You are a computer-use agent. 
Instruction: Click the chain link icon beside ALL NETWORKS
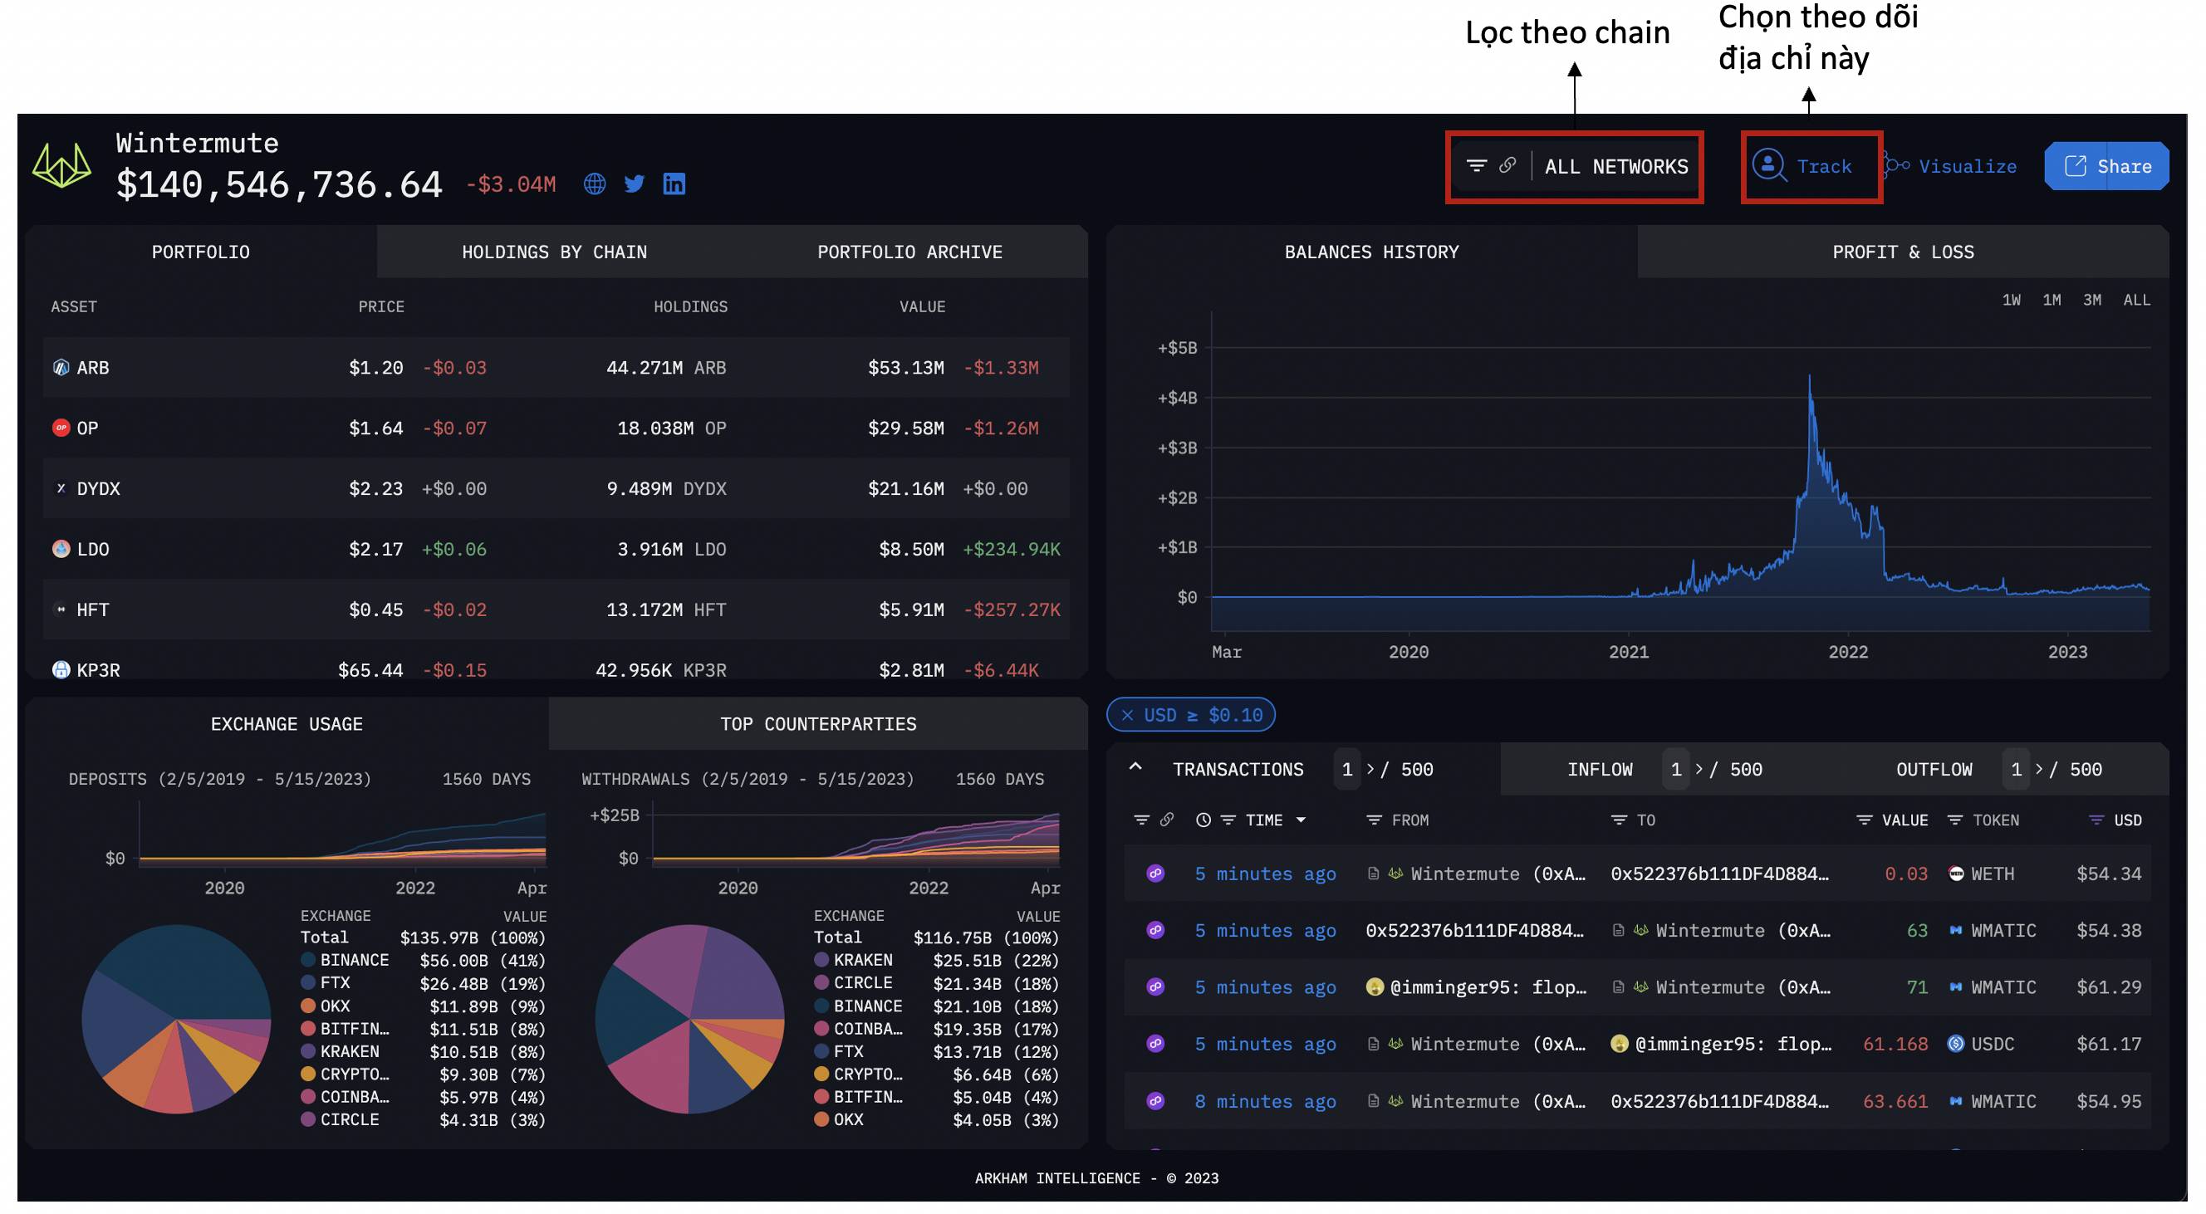coord(1508,165)
